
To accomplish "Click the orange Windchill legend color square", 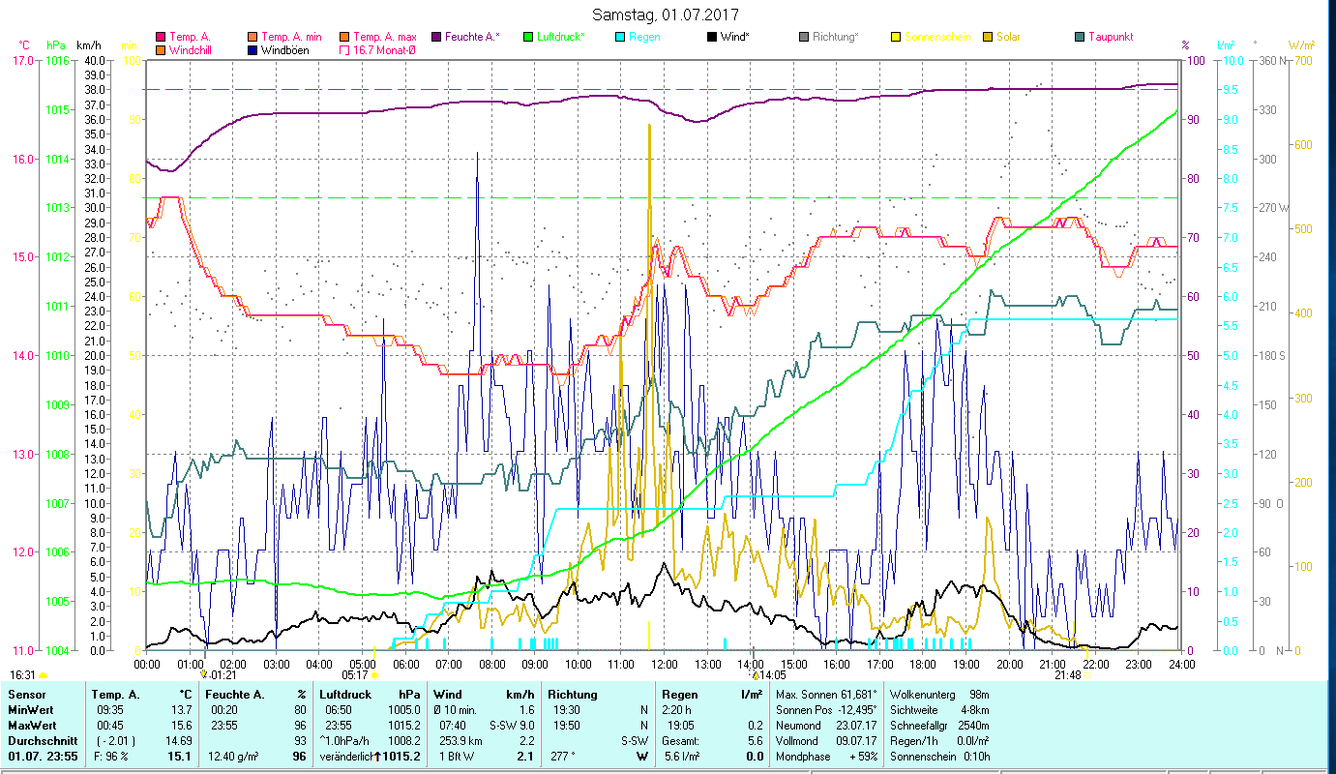I will click(161, 50).
